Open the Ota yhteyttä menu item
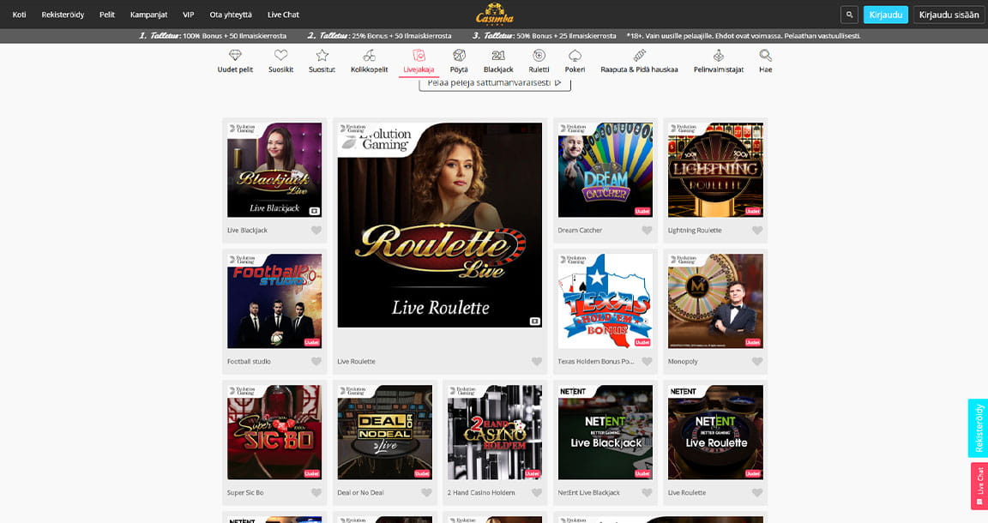The image size is (988, 523). pyautogui.click(x=231, y=15)
